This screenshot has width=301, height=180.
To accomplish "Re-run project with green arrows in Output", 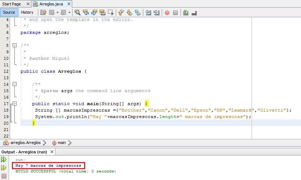I will [x=4, y=159].
